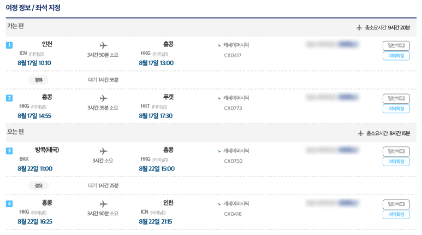Click the segment 4 number badge

click(x=9, y=203)
